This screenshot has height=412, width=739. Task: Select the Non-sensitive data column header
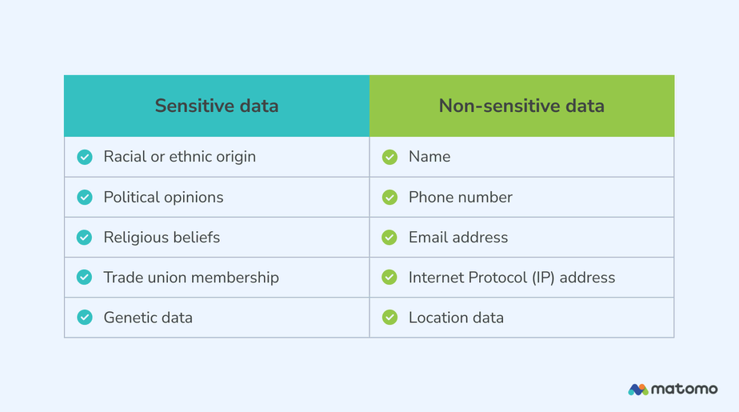point(521,106)
